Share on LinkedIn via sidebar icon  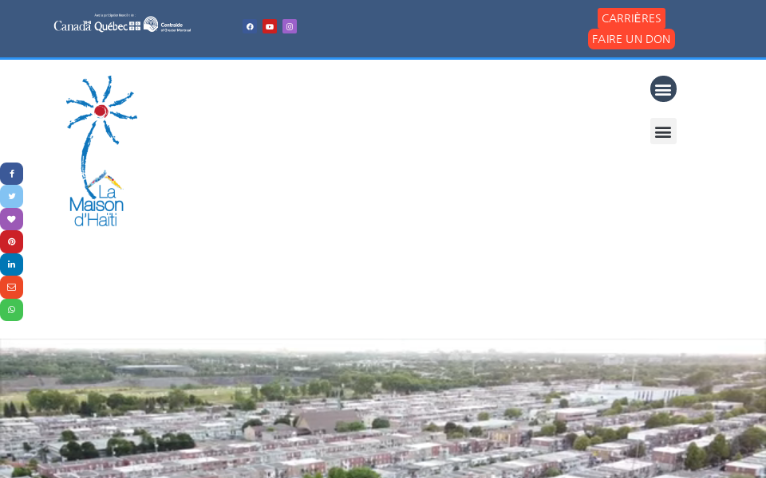[11, 264]
